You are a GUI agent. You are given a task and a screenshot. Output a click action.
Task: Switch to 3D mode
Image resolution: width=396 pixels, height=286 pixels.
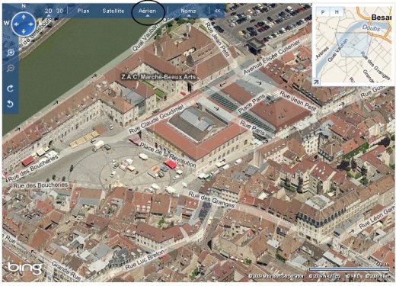[x=59, y=11]
